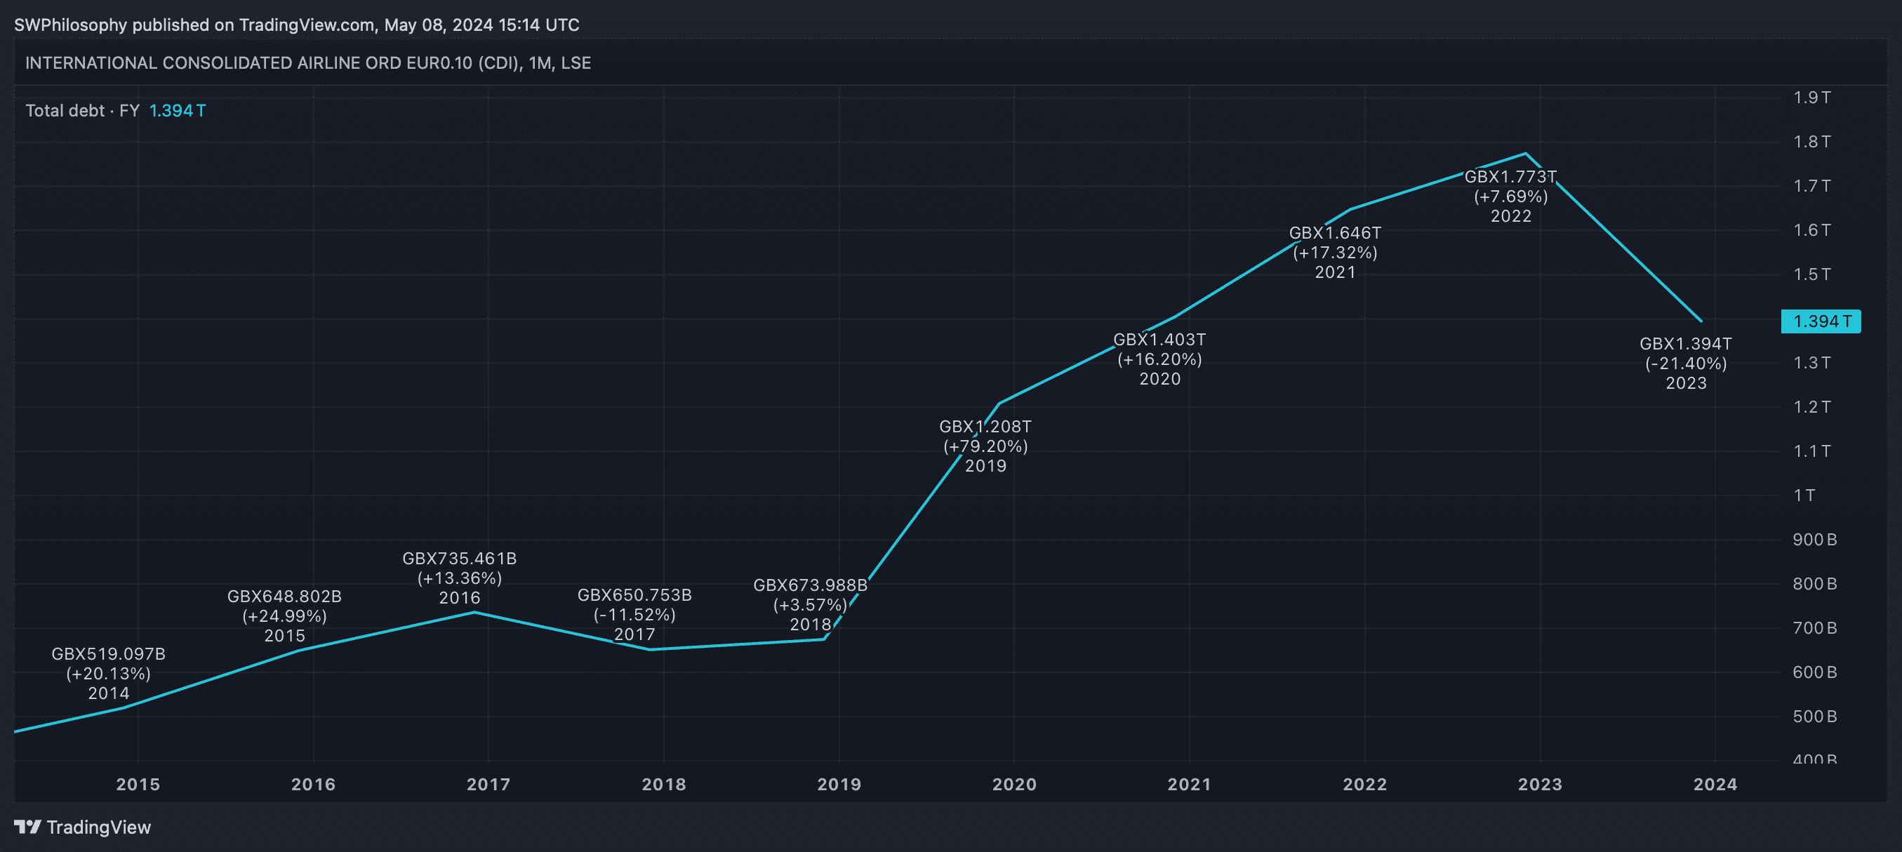Click the 1 T level on price axis
The image size is (1902, 852).
[1804, 495]
